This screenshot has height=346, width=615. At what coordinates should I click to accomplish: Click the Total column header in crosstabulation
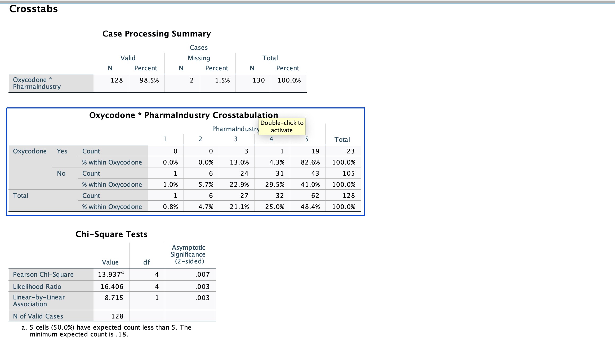coord(342,140)
